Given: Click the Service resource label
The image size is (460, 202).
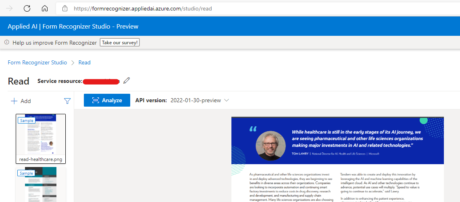Looking at the screenshot, I should tap(60, 81).
